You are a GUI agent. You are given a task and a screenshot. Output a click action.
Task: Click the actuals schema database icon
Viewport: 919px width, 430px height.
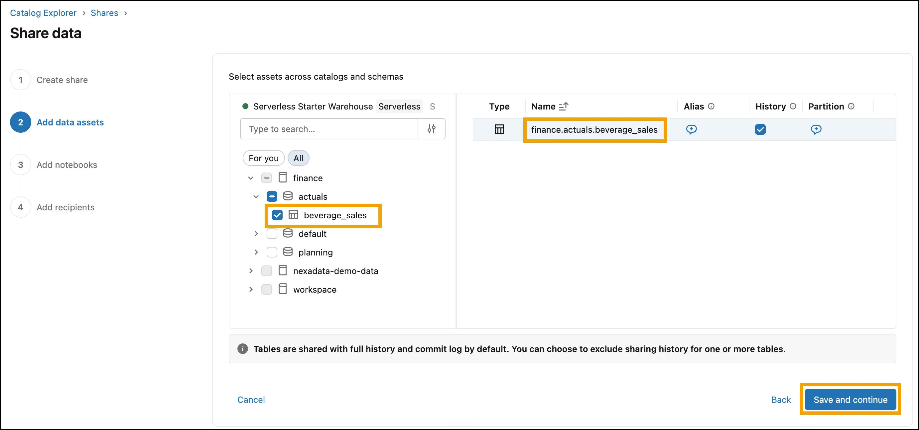click(x=288, y=196)
